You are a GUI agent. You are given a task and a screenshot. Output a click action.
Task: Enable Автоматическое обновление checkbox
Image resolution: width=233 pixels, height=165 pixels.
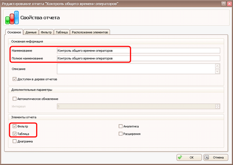coord(14,99)
